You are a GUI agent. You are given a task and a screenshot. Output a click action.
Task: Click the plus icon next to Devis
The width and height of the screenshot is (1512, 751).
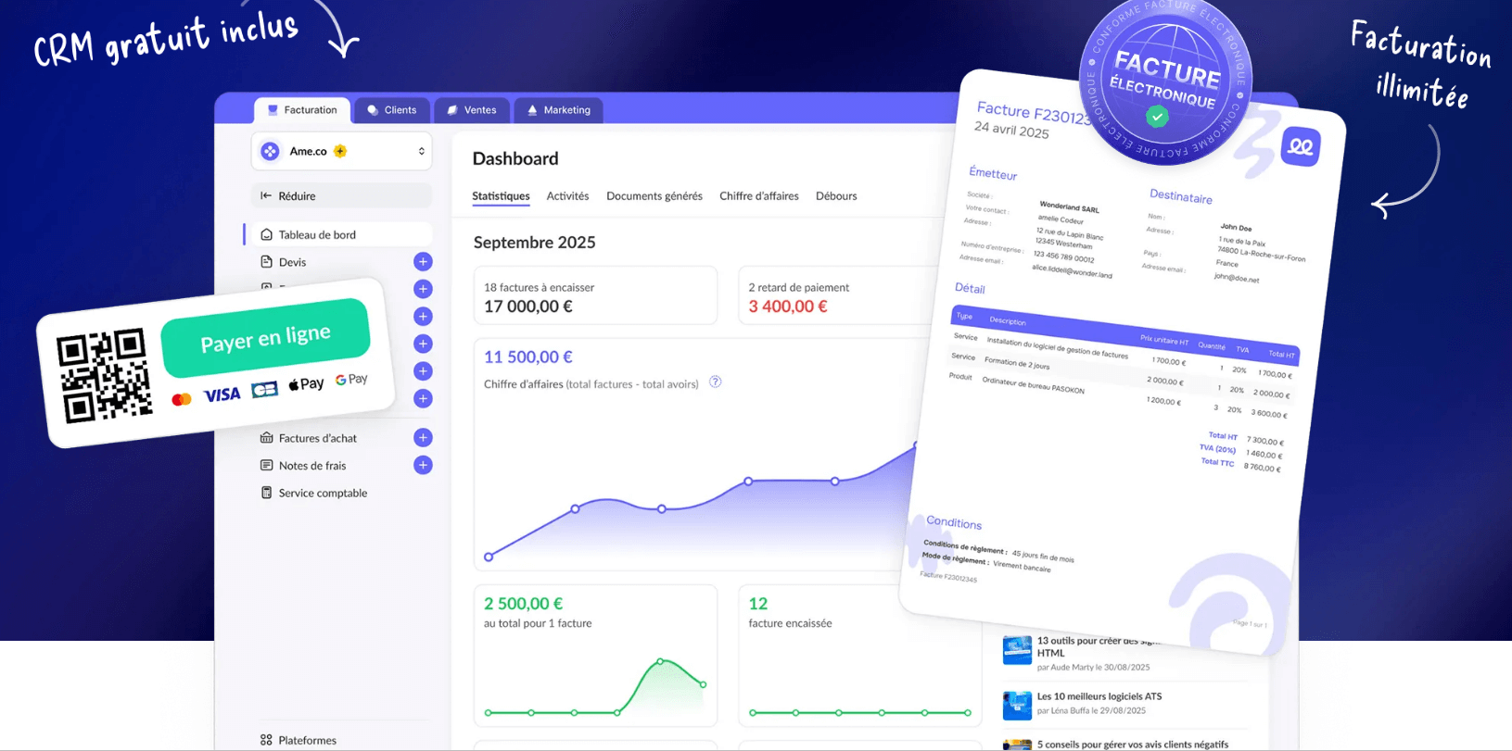[x=423, y=262]
